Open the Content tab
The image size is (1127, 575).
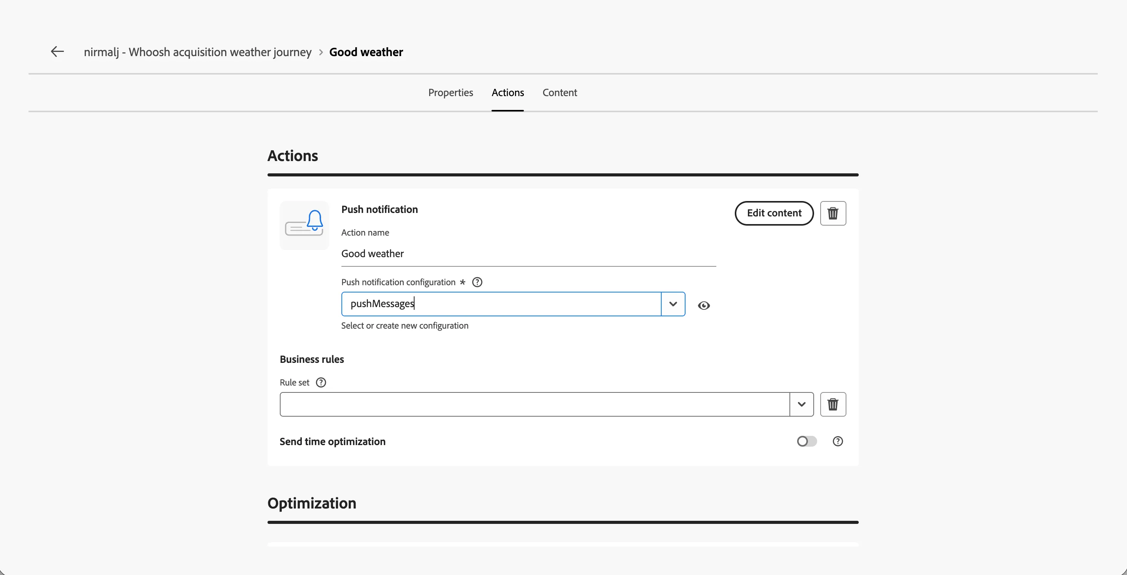click(560, 93)
